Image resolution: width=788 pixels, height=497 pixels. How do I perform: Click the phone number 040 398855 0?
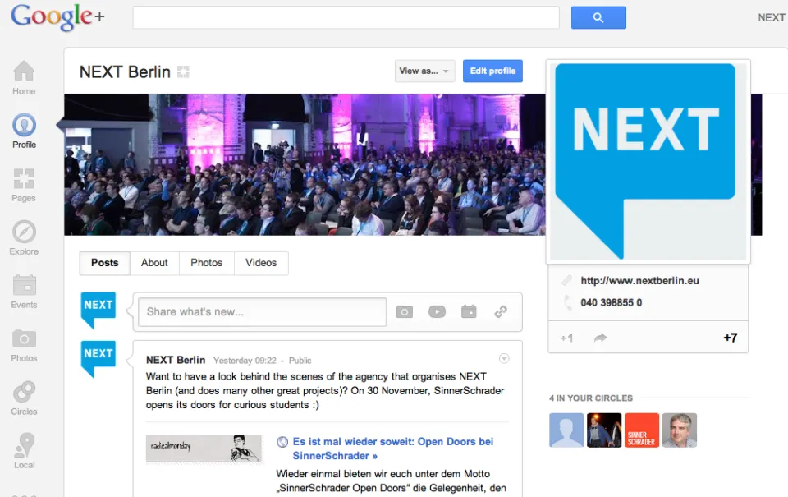point(611,303)
